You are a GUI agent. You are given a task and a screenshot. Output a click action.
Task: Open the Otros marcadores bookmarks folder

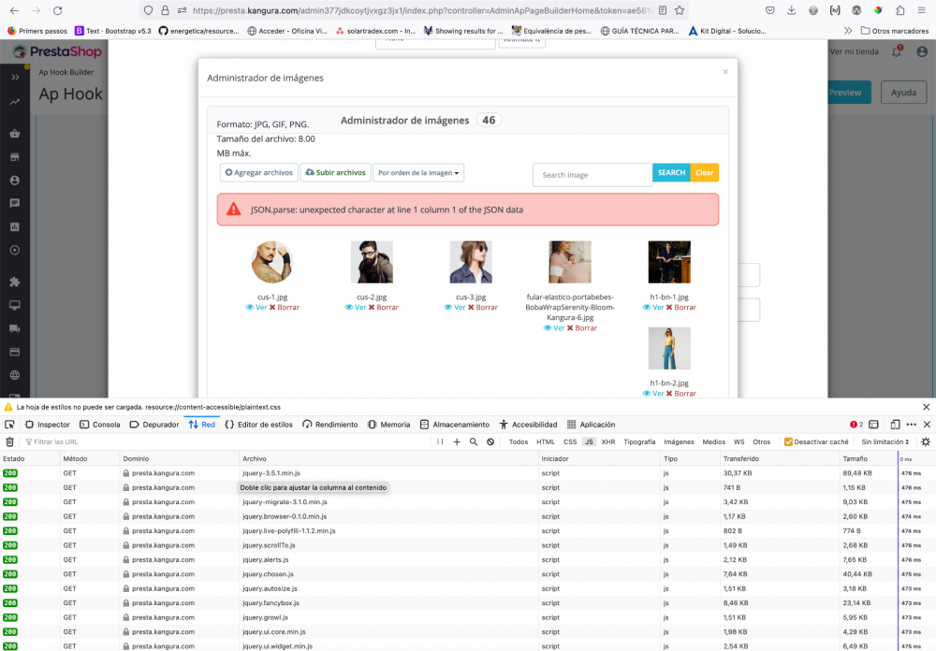(x=894, y=31)
